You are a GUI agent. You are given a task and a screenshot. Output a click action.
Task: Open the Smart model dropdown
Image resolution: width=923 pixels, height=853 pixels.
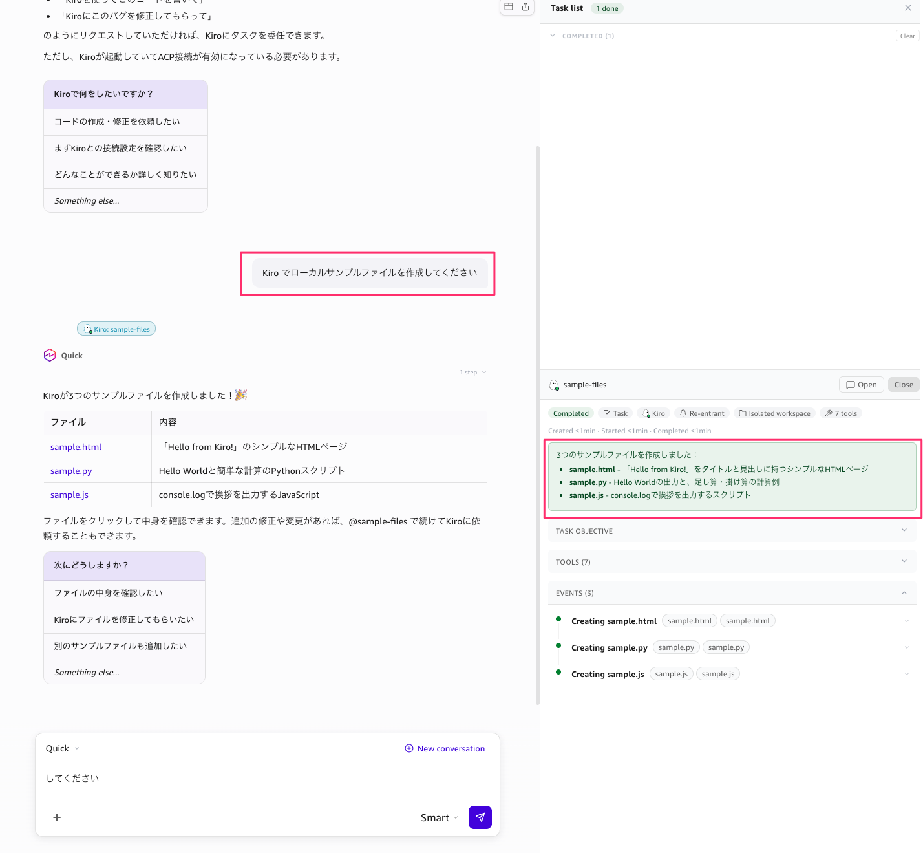(440, 818)
